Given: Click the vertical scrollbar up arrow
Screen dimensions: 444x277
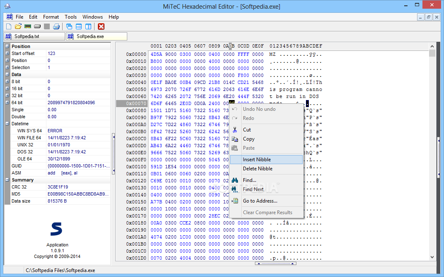Looking at the screenshot, I should click(432, 46).
